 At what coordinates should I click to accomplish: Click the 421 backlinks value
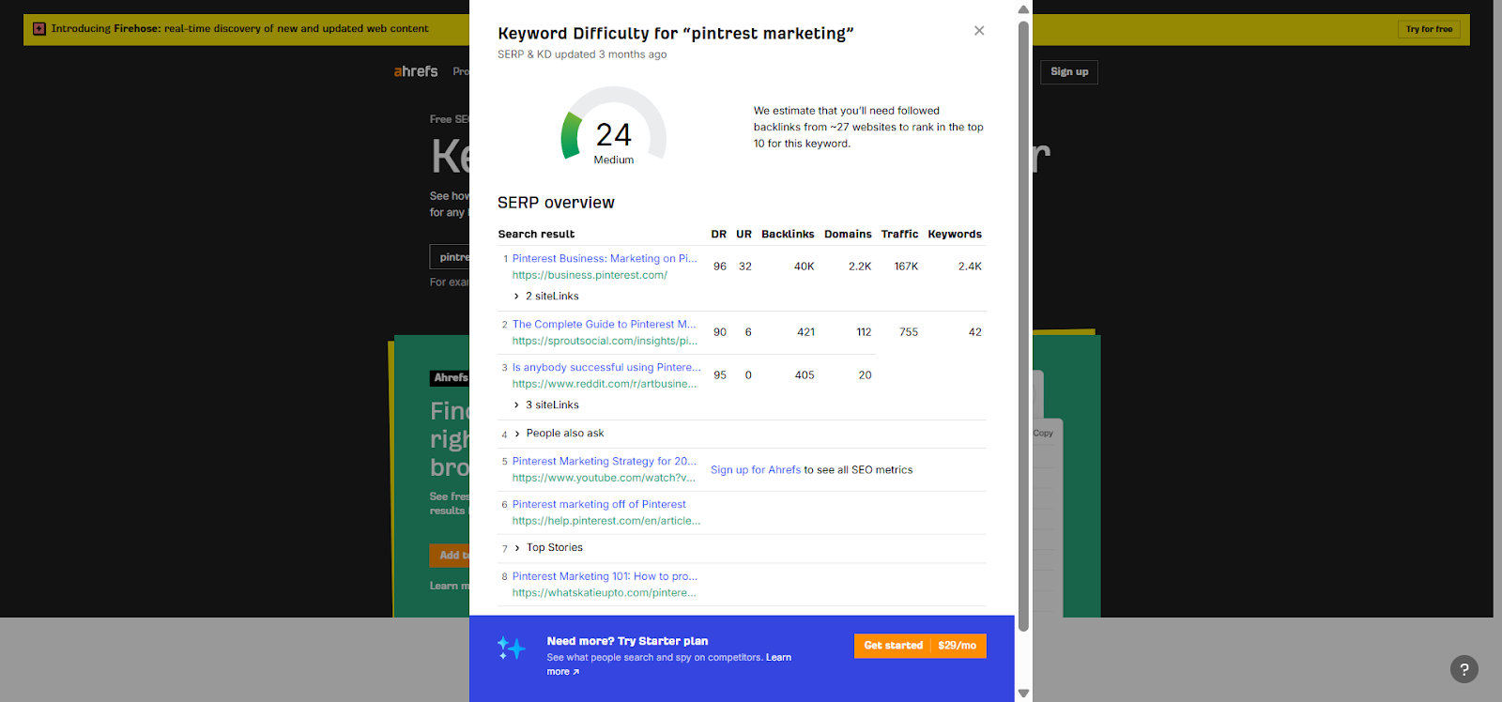[x=806, y=332]
